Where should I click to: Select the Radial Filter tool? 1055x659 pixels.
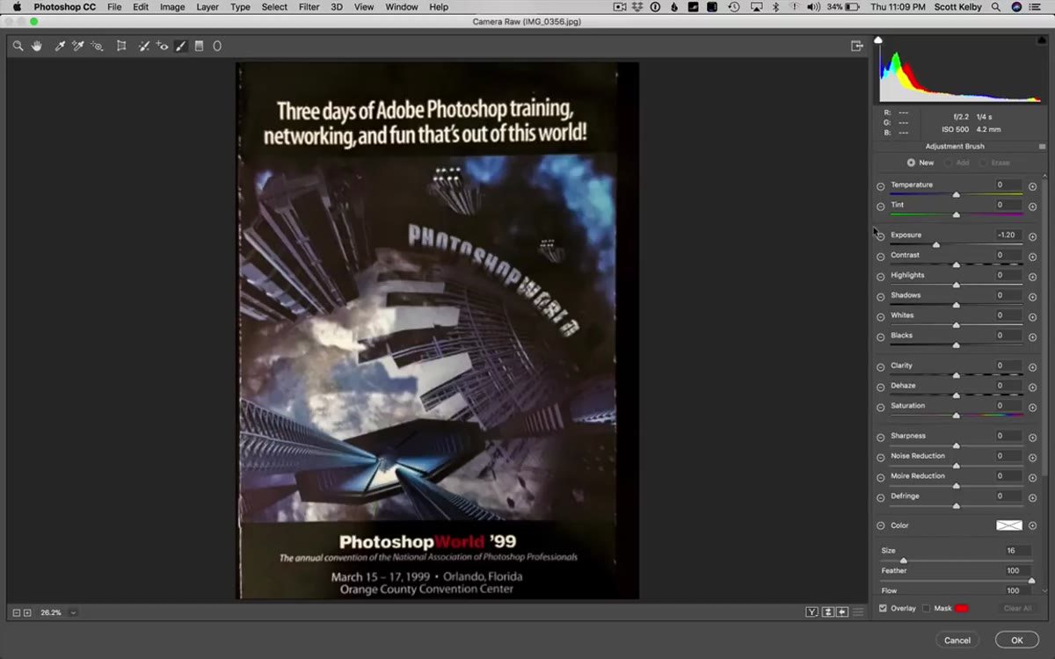click(217, 46)
